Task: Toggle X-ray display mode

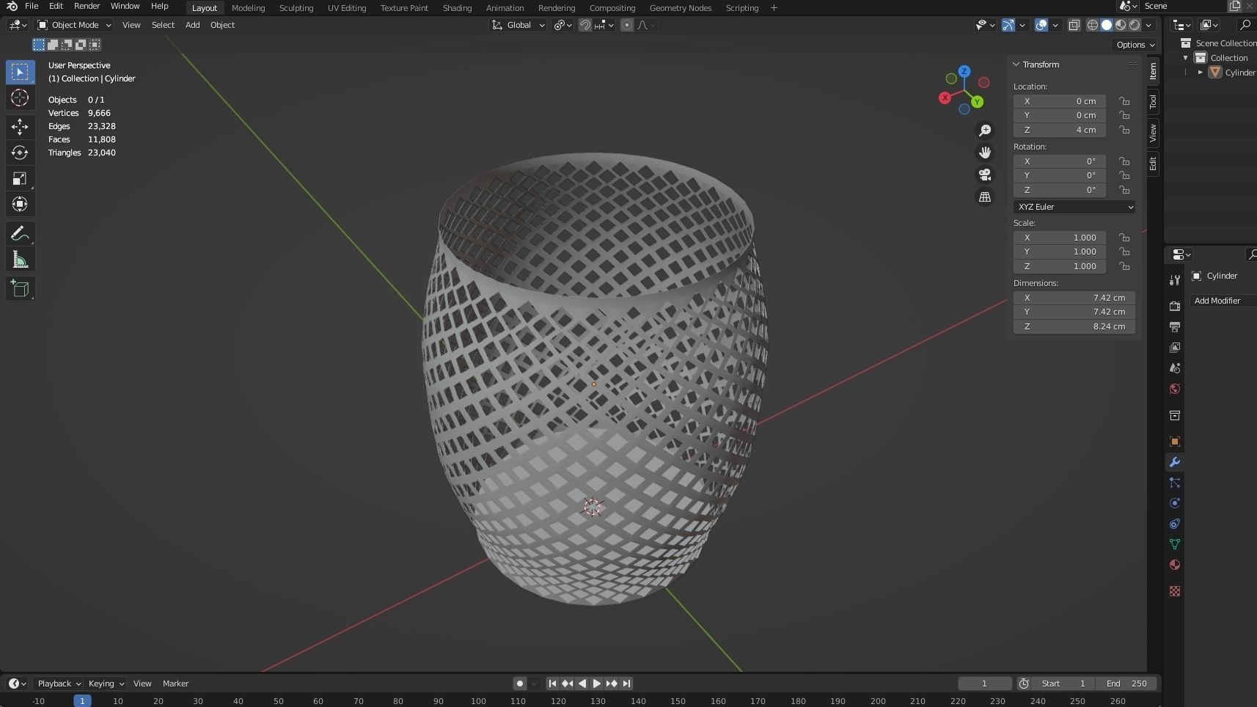Action: 1074,25
